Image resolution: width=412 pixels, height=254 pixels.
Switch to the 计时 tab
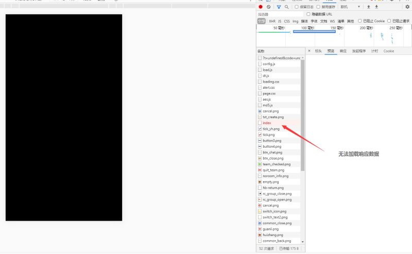(374, 51)
